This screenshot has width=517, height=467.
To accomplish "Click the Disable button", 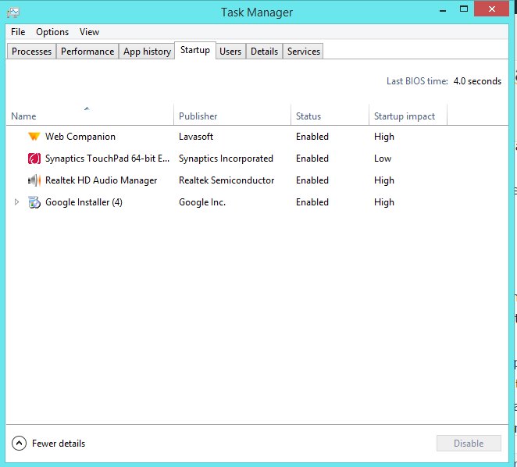I will (469, 444).
